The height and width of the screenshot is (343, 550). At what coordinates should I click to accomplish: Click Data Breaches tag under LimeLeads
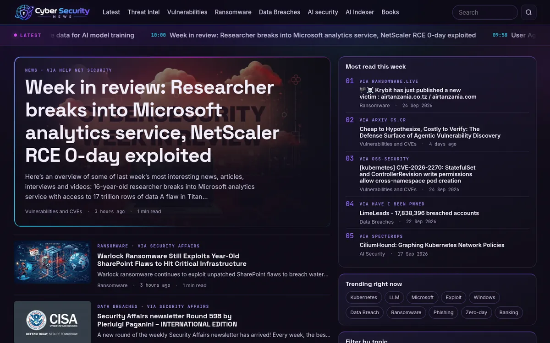tap(376, 222)
